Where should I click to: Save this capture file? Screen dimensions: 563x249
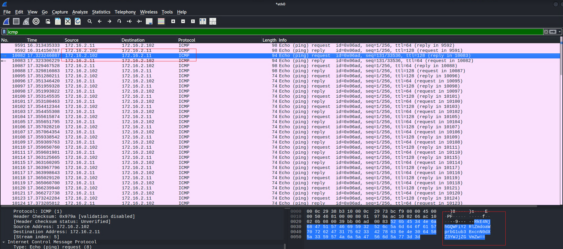(x=58, y=21)
